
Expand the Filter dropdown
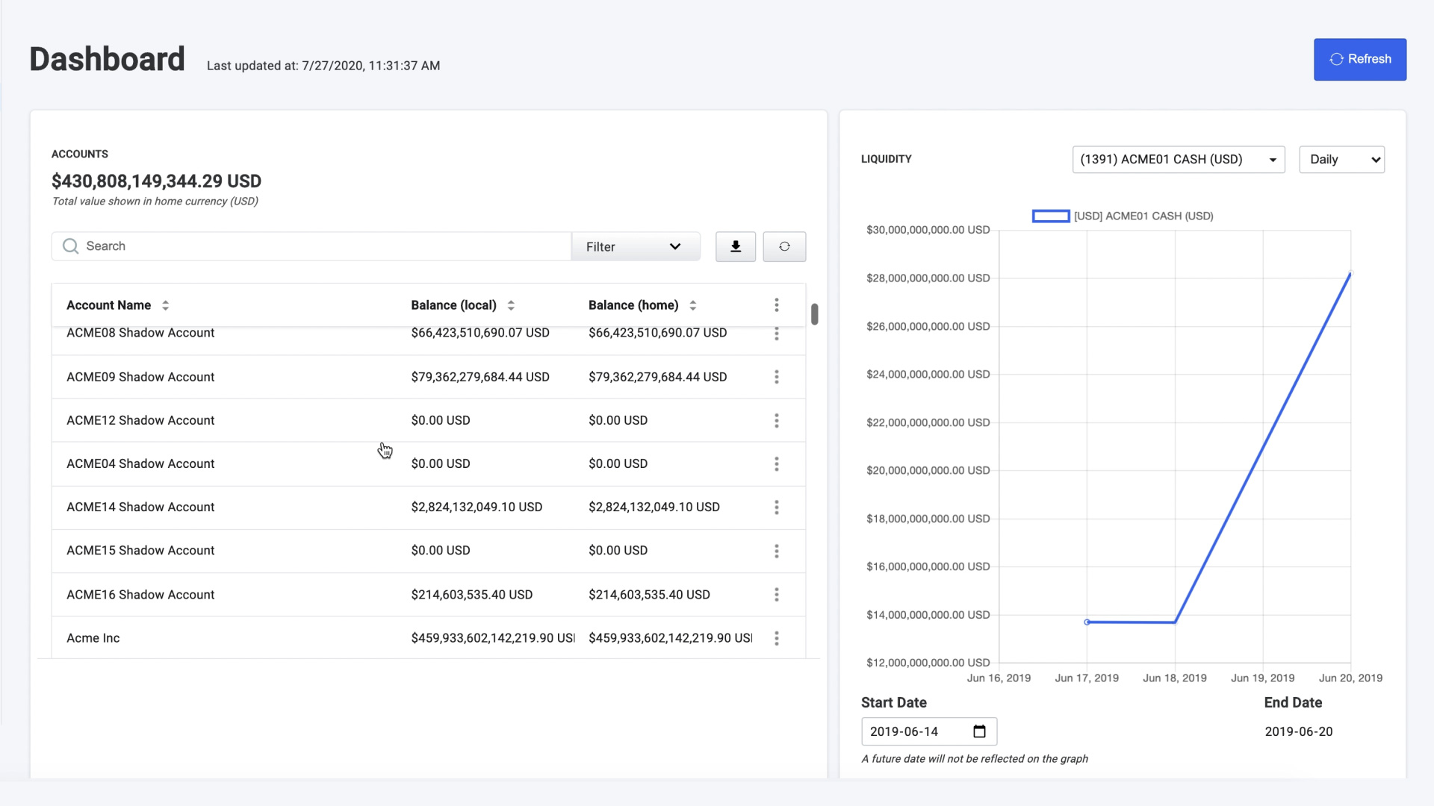635,246
